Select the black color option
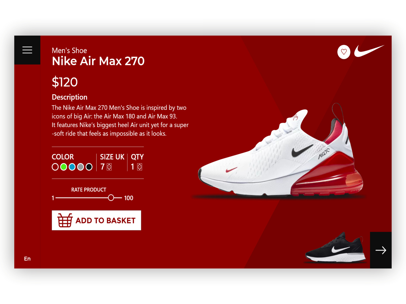406x304 pixels. 89,167
